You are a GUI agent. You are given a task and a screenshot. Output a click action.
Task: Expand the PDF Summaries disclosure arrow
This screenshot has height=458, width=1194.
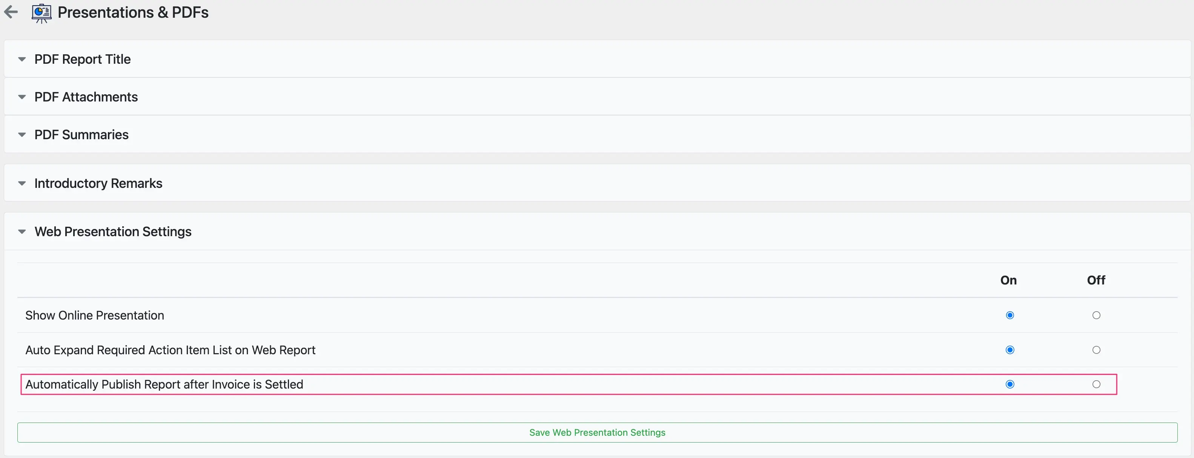pos(22,135)
